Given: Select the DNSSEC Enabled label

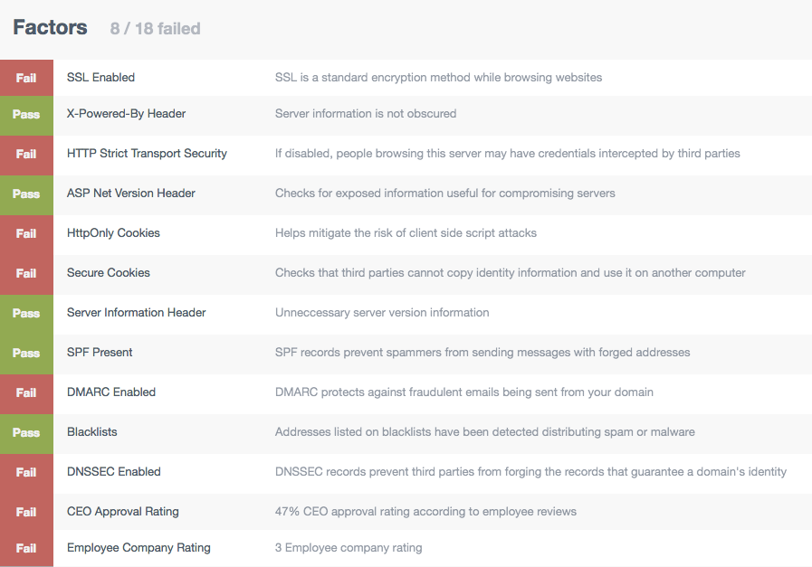Looking at the screenshot, I should pos(114,472).
